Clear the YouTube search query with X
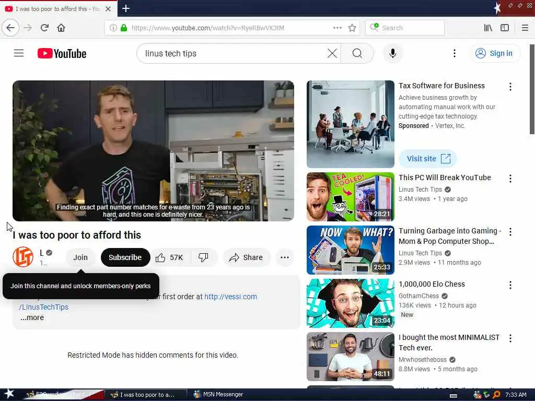The image size is (535, 401). coord(332,53)
